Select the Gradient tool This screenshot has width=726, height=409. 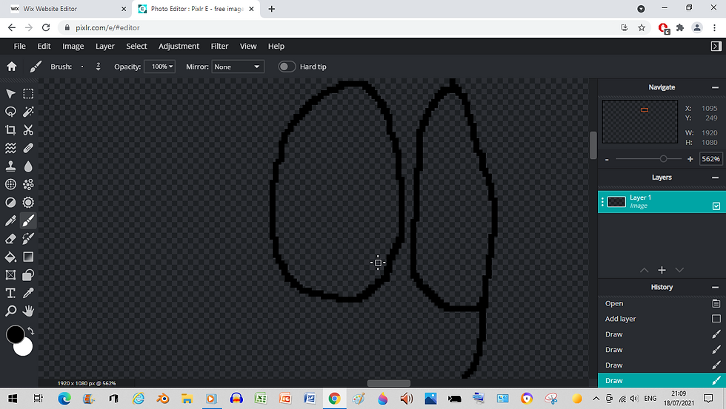[28, 257]
